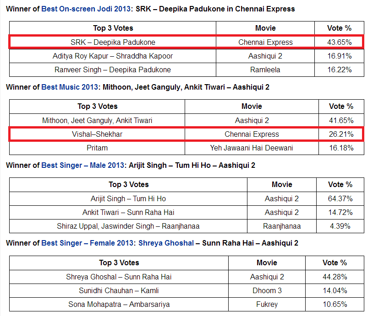Image resolution: width=373 pixels, height=316 pixels.
Task: Click the 64.37% vote cell
Action: [x=340, y=198]
